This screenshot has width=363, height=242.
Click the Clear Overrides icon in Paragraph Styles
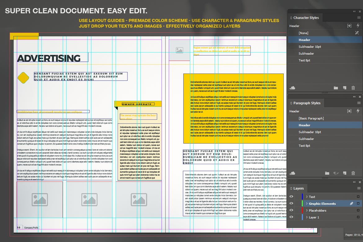pyautogui.click(x=336, y=173)
